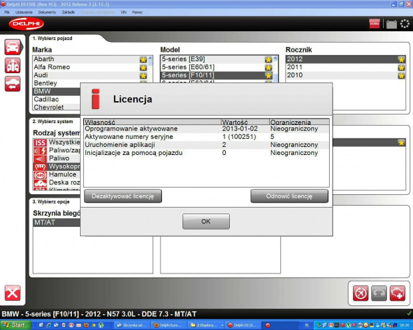413x330 pixels.
Task: Click the red engine plus diagnostics icon
Action: pos(398,293)
